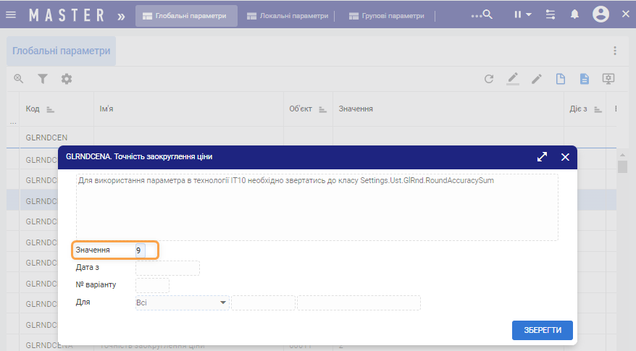Open the user account profile icon
Screen dimensions: 636x351
pyautogui.click(x=601, y=14)
